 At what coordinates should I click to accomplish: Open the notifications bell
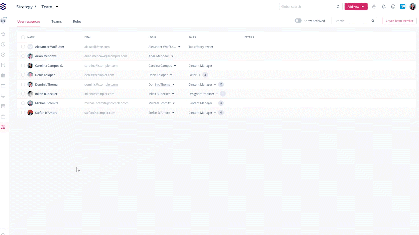(384, 7)
